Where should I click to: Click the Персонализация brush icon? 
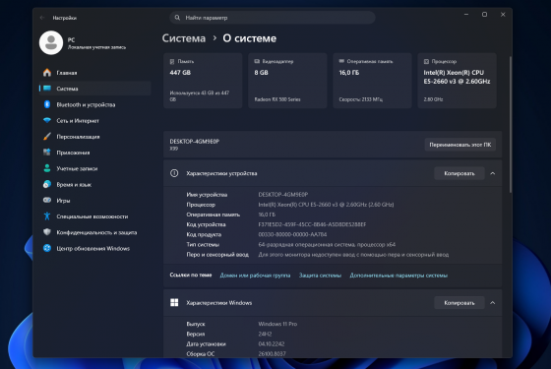(x=47, y=137)
